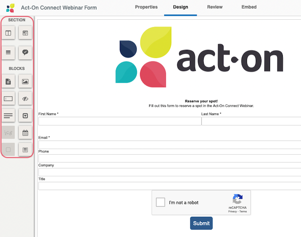Click the Phone field label

click(44, 151)
